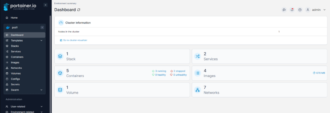Click the '0 unhealthy' containers status
Image resolution: width=330 pixels, height=113 pixels.
pyautogui.click(x=178, y=75)
